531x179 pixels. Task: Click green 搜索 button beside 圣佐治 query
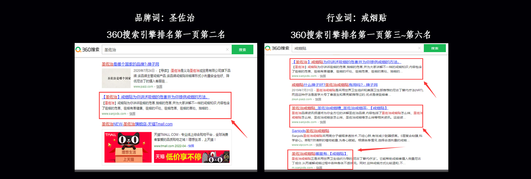click(243, 50)
